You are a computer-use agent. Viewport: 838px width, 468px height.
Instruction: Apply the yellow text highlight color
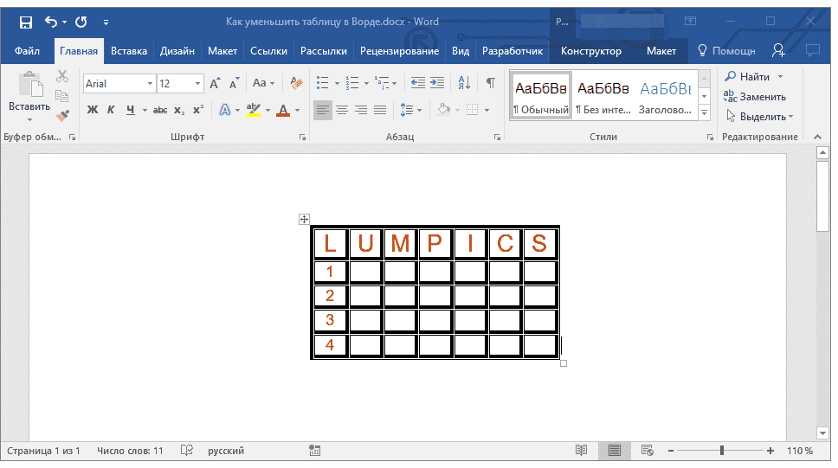click(x=254, y=110)
